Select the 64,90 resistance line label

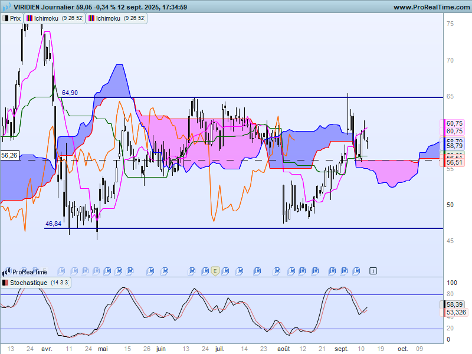coord(70,93)
